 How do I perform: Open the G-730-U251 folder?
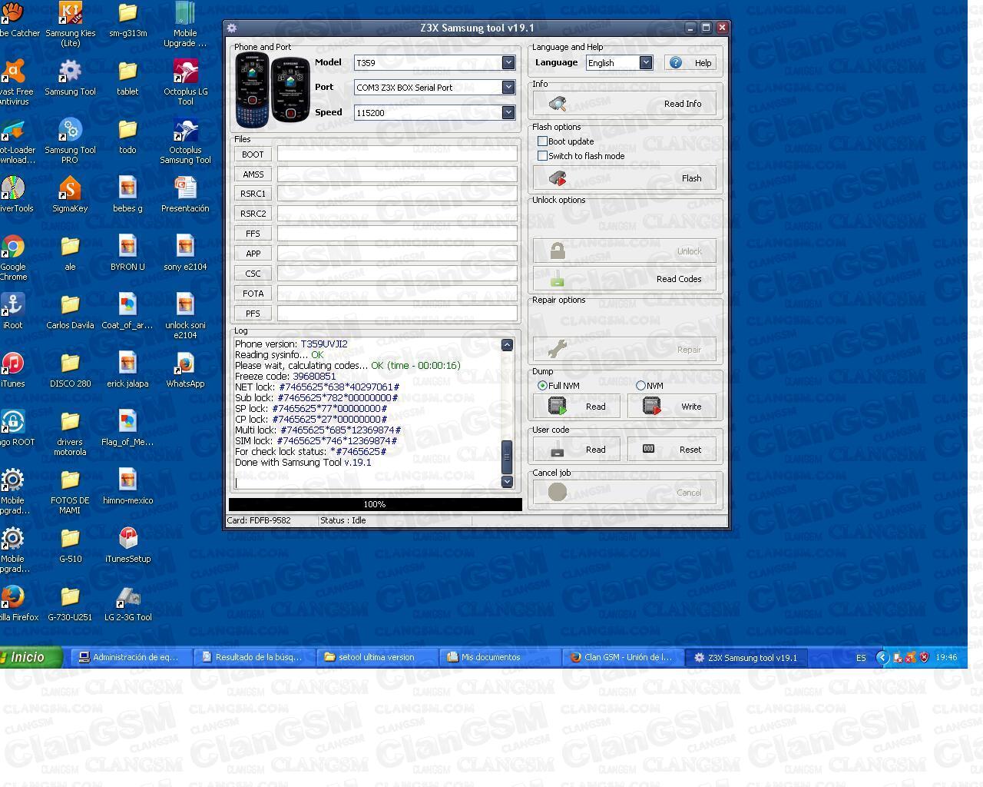coord(70,603)
